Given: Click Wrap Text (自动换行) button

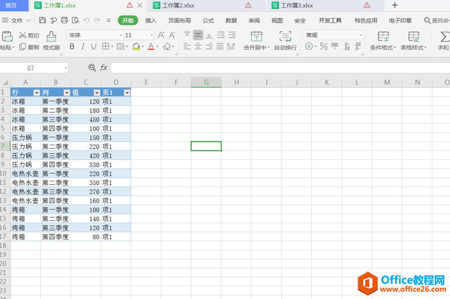Looking at the screenshot, I should click(285, 41).
